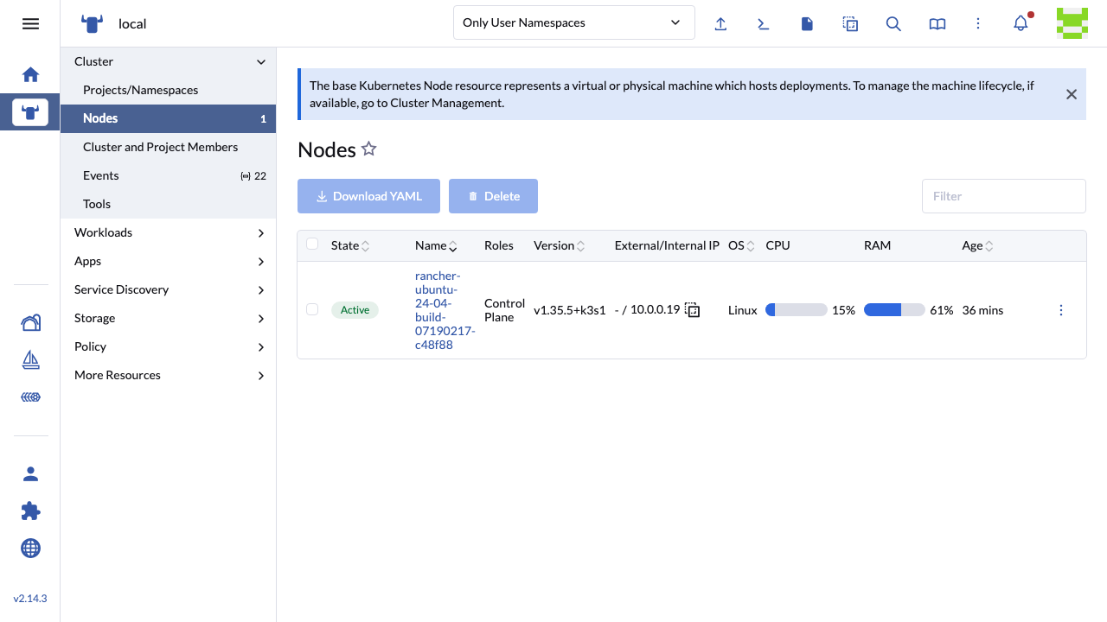This screenshot has width=1107, height=622.
Task: Open the resource search magnifier icon
Action: pos(893,23)
